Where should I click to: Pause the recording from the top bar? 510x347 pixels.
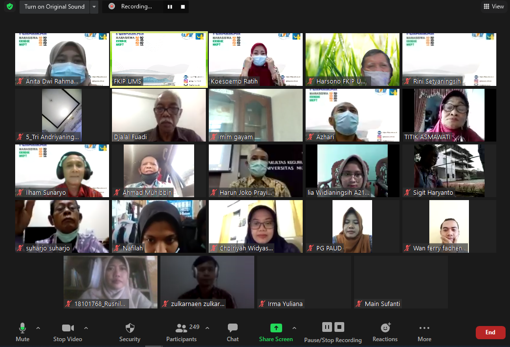click(170, 7)
